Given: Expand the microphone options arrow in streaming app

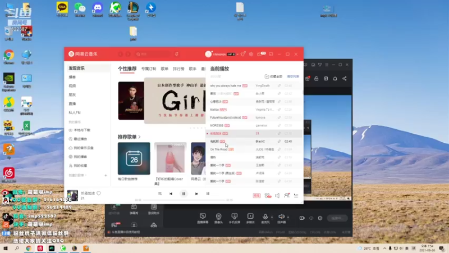Looking at the screenshot, I should point(272,217).
